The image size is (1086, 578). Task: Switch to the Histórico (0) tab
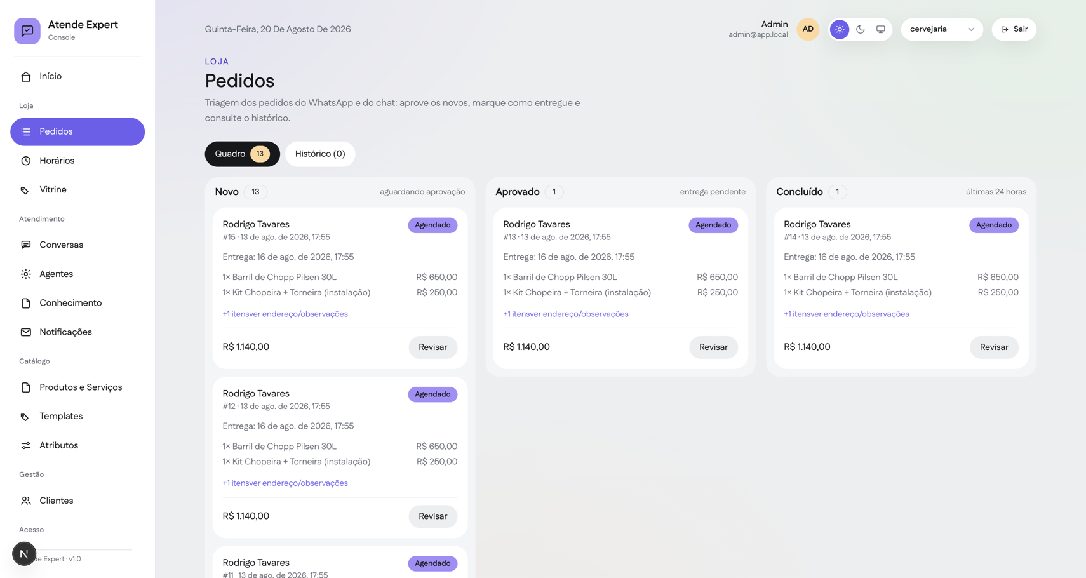pyautogui.click(x=320, y=154)
